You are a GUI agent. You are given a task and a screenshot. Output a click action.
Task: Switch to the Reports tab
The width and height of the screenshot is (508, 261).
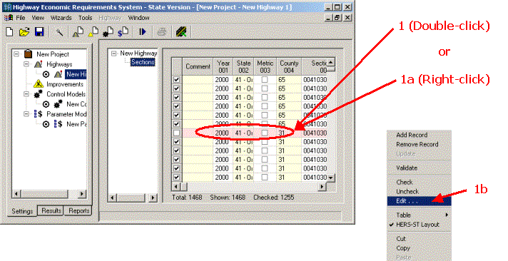(x=78, y=211)
